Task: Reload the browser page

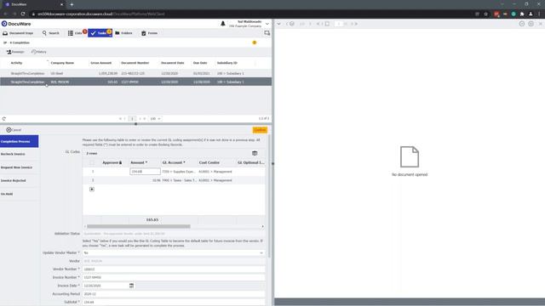Action: point(23,14)
